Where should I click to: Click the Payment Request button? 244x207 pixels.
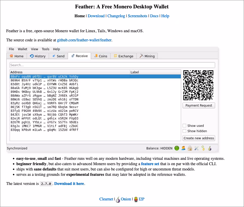pyautogui.click(x=199, y=105)
